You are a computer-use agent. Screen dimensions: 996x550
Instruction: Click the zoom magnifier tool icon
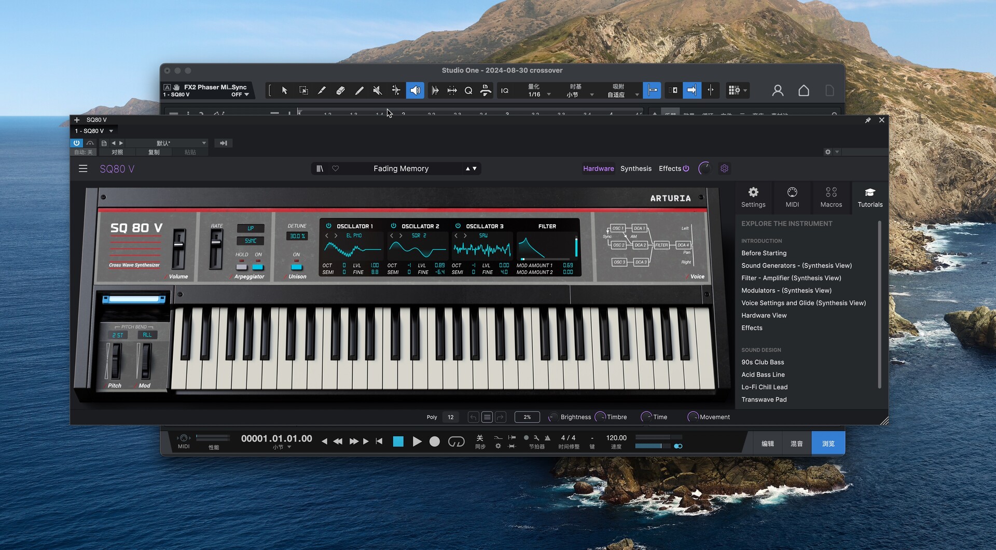click(x=468, y=90)
